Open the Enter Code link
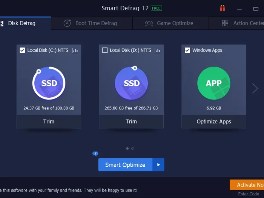This screenshot has width=264, height=198. (x=249, y=194)
